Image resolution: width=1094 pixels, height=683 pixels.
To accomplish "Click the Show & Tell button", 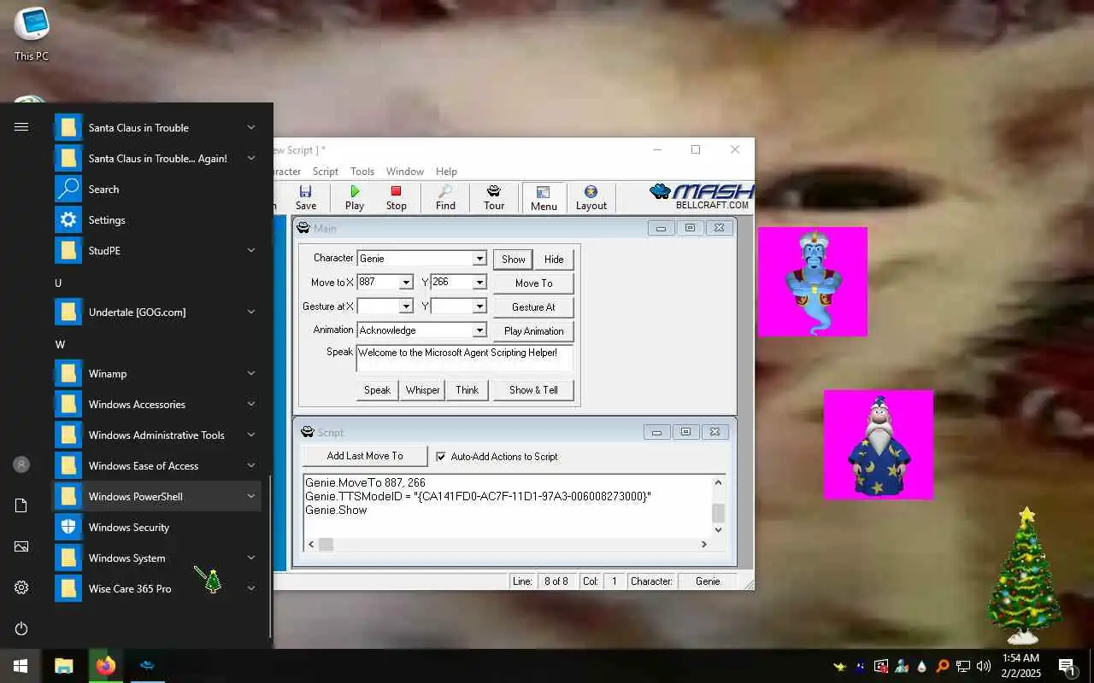I will 533,389.
